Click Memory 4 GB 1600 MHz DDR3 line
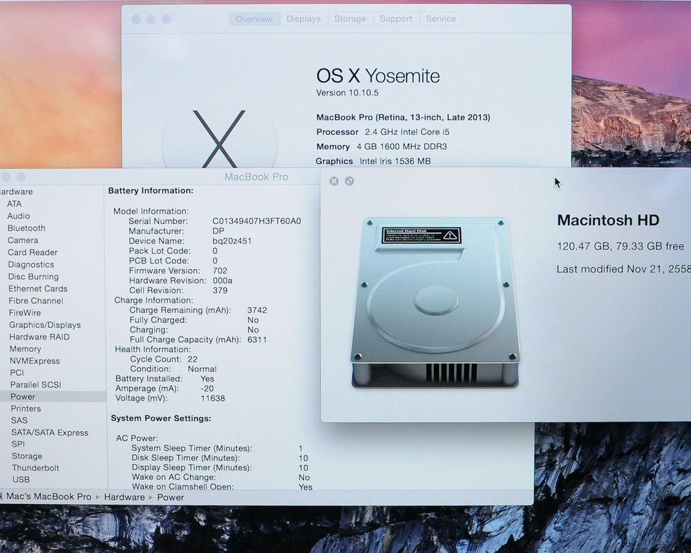Image resolution: width=691 pixels, height=553 pixels. coord(381,147)
